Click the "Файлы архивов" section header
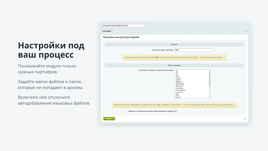 point(174,65)
